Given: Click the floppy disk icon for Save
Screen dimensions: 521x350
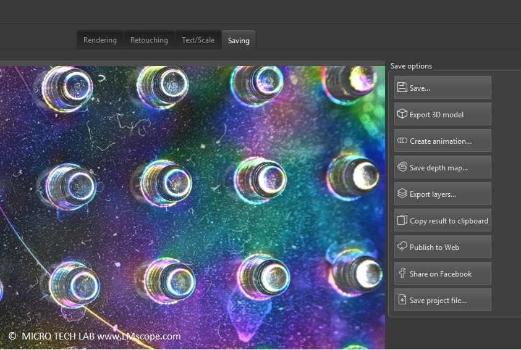Looking at the screenshot, I should coord(402,88).
